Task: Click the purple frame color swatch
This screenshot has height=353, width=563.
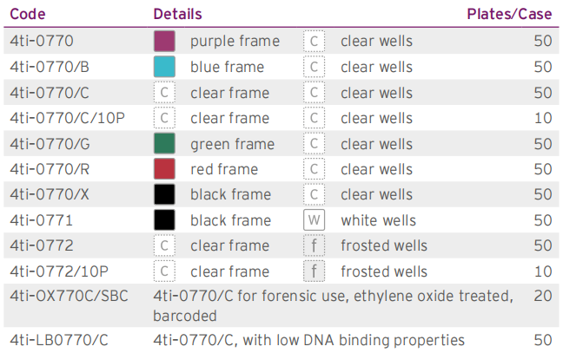Action: pos(164,41)
